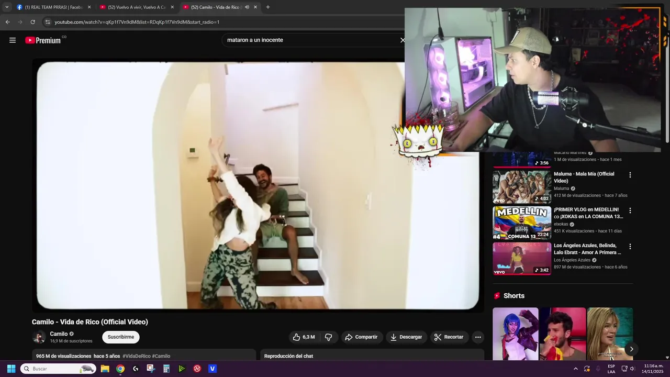This screenshot has height=377, width=670.
Task: Click the #Camilo hashtag
Action: pyautogui.click(x=161, y=356)
